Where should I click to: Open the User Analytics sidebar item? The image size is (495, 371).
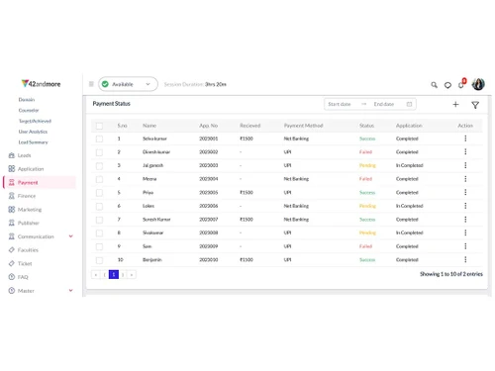point(33,132)
